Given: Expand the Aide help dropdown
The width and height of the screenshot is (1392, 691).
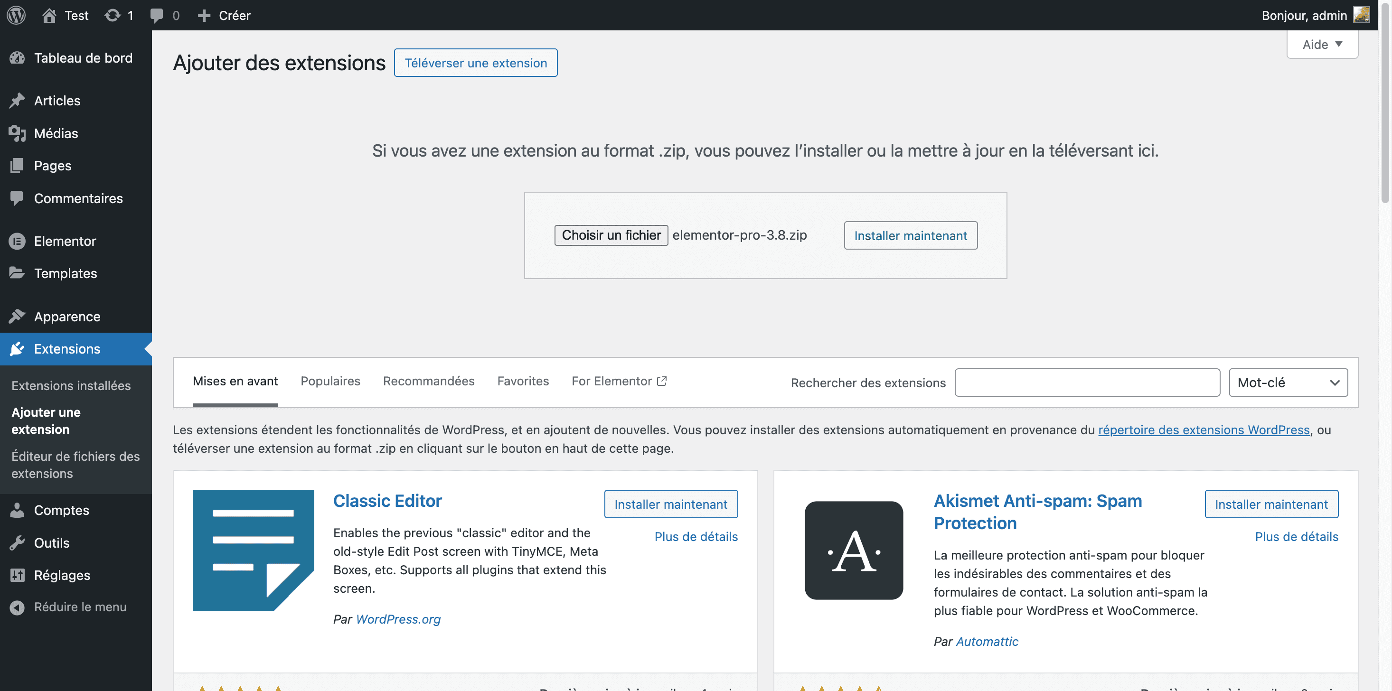Looking at the screenshot, I should [x=1322, y=44].
